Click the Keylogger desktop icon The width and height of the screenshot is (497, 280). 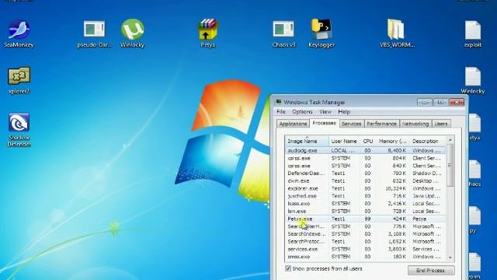pos(321,33)
